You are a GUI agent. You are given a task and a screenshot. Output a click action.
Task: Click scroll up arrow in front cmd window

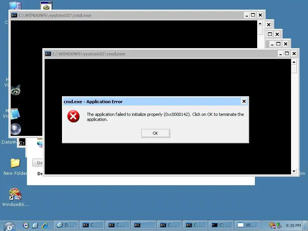click(294, 62)
